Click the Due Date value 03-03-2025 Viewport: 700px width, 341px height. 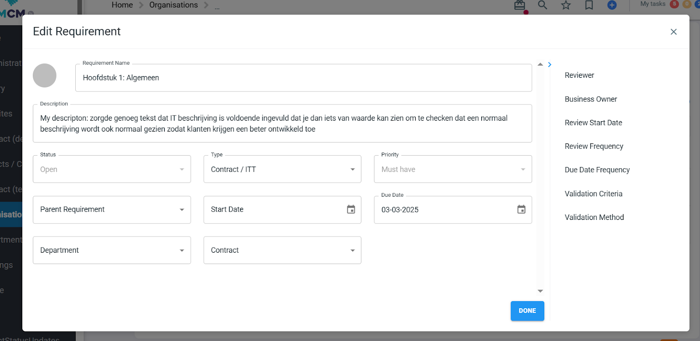tap(400, 210)
